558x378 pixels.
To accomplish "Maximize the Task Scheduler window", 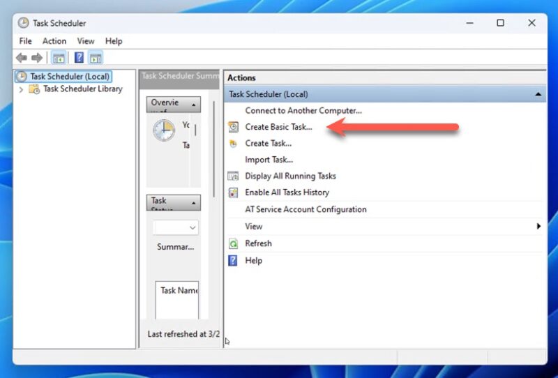I will pyautogui.click(x=500, y=23).
